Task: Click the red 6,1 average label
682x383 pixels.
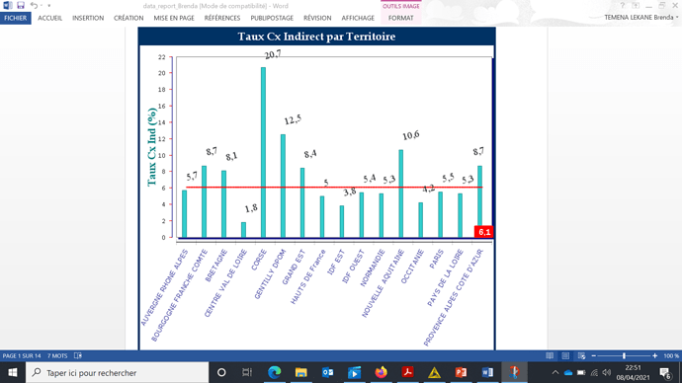Action: 483,232
